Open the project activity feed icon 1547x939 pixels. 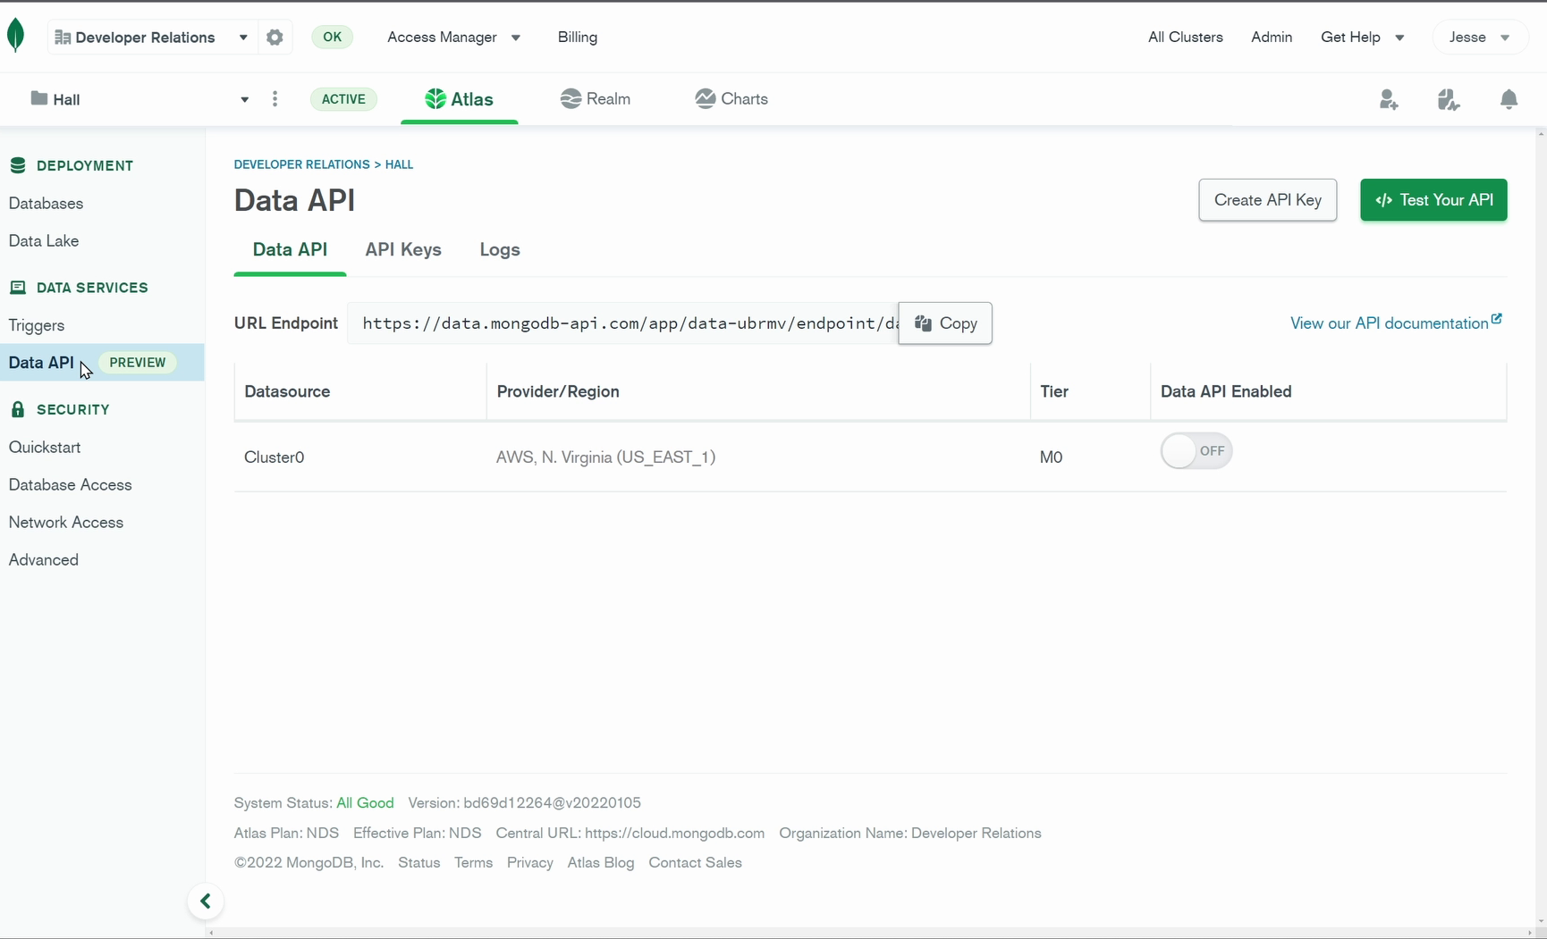[1449, 99]
